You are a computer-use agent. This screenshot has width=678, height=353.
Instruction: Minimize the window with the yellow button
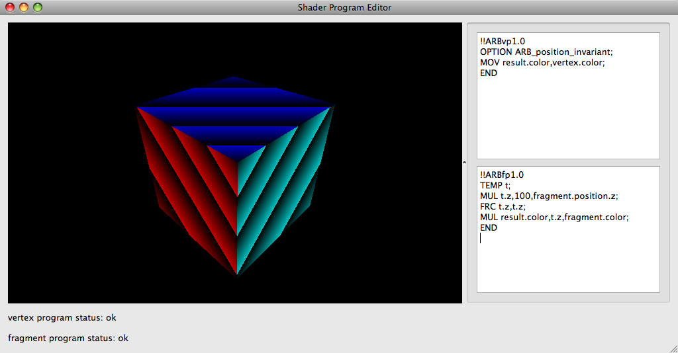coord(24,7)
